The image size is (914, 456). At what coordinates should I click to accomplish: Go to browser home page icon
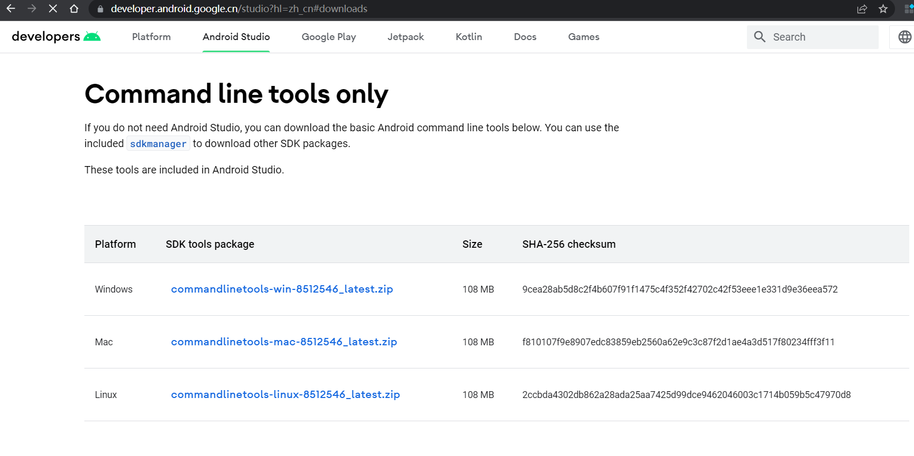click(74, 8)
